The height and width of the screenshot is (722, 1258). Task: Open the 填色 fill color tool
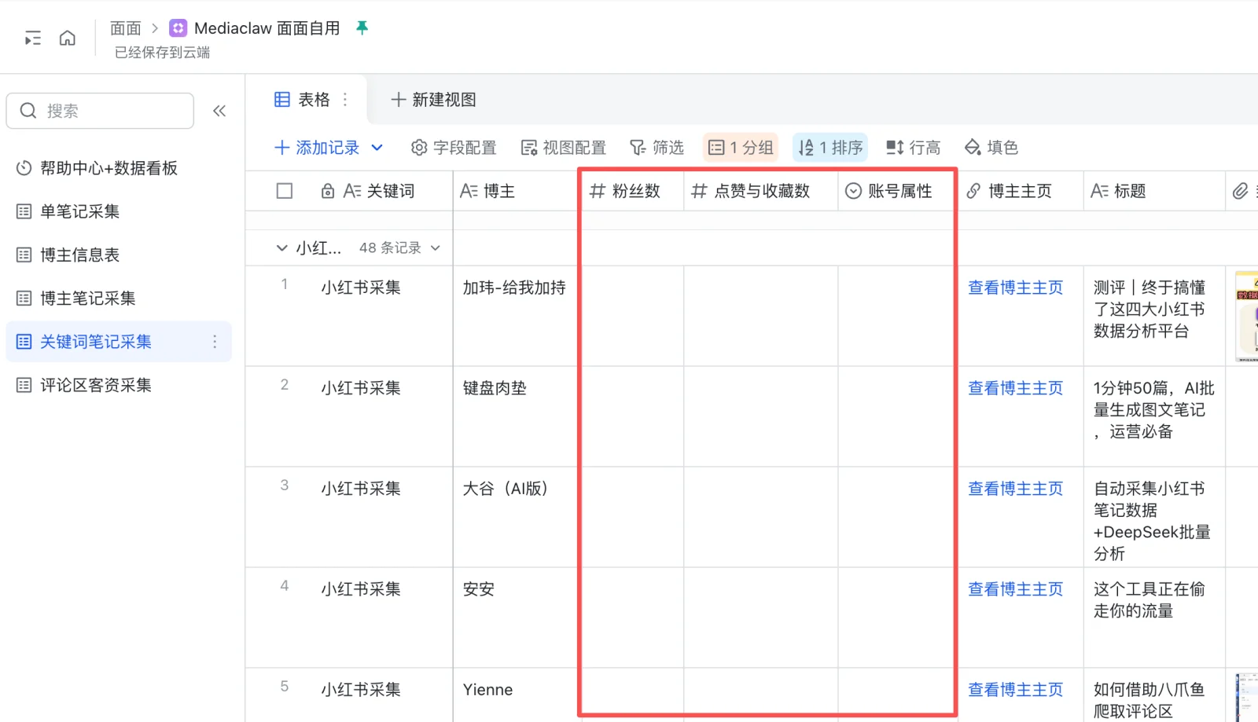pyautogui.click(x=991, y=148)
